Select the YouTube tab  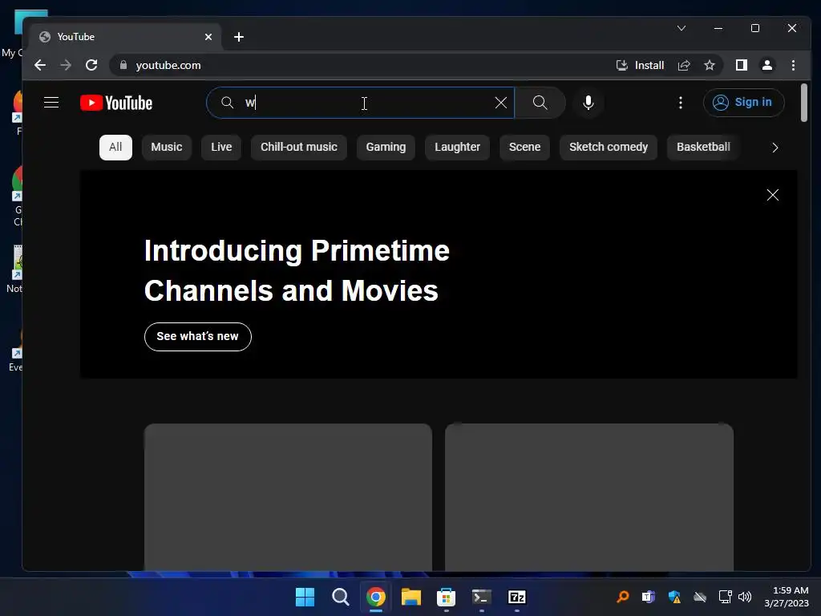tap(123, 37)
